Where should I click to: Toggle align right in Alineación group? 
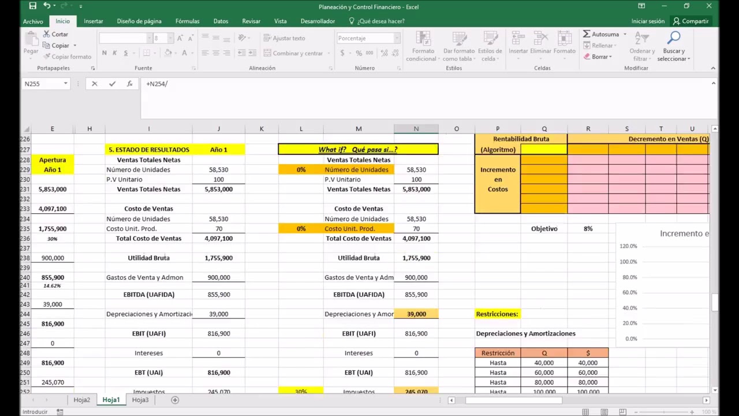coord(226,53)
